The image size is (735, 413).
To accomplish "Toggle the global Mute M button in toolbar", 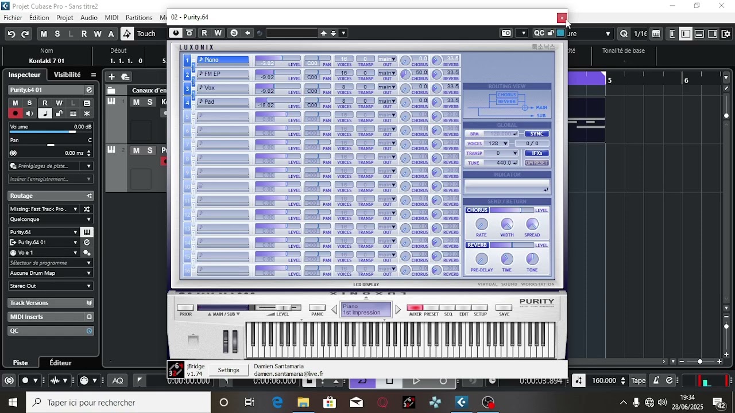I will (x=44, y=34).
